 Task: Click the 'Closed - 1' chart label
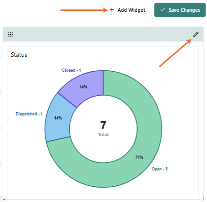tap(72, 70)
